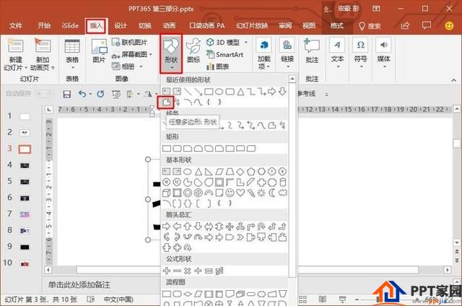
Task: Insert SmartArt graphic
Action: coord(225,54)
